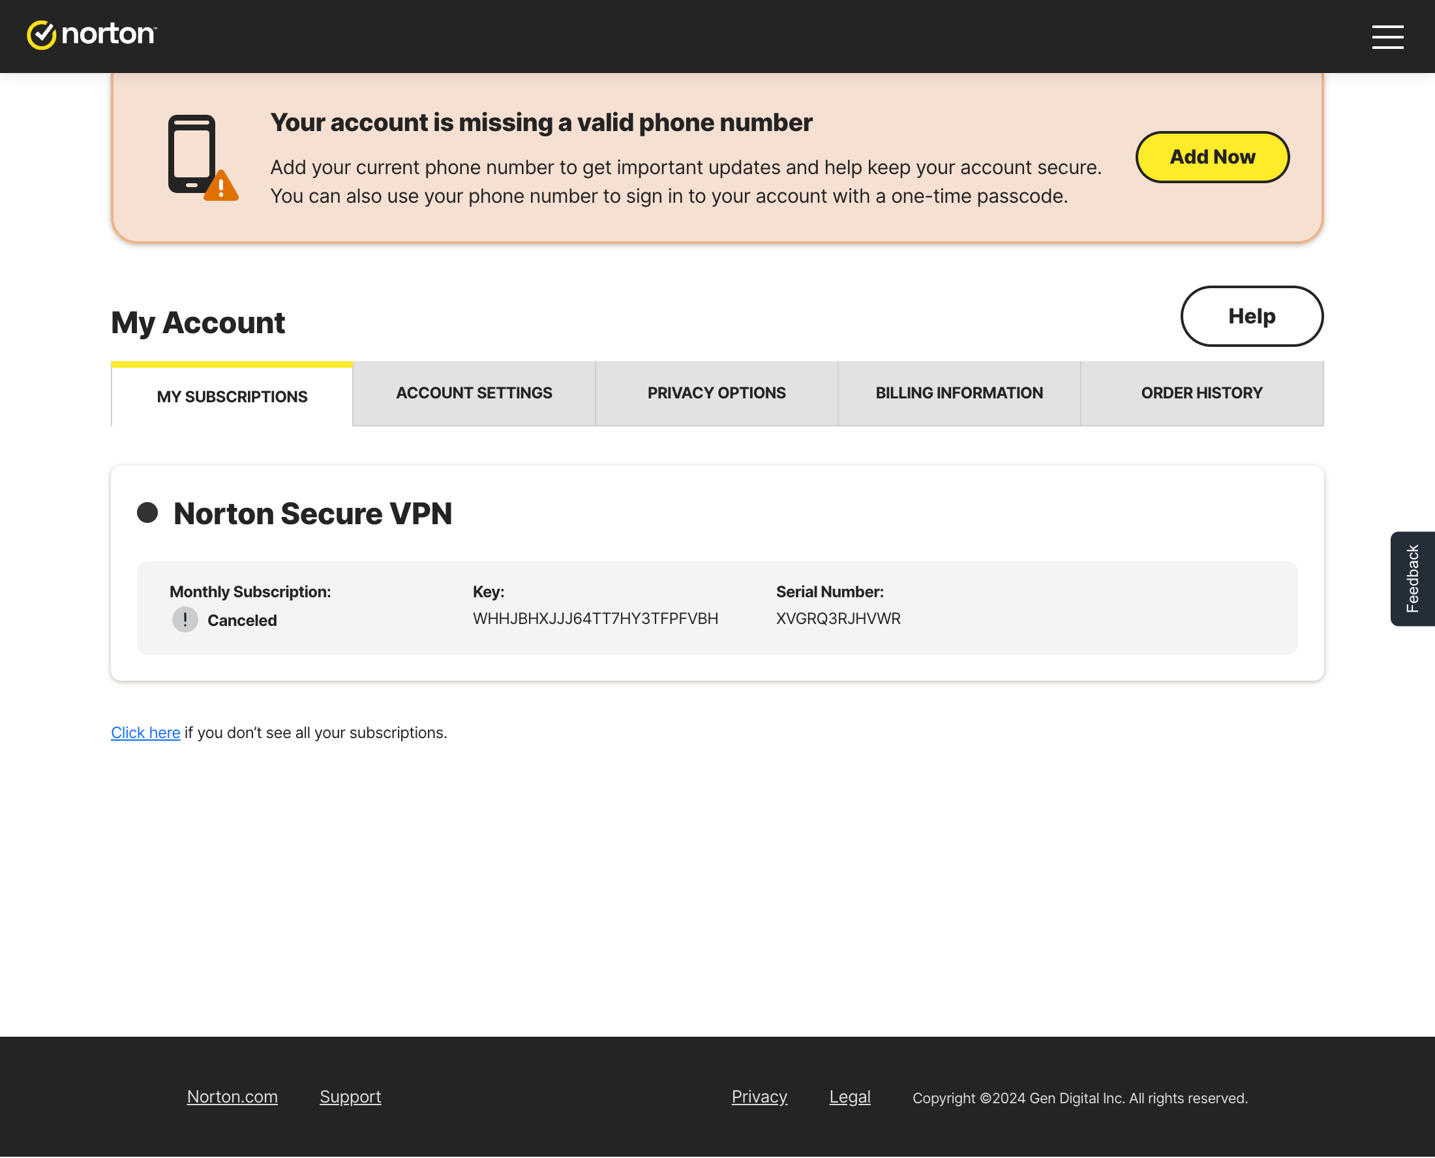Click the Help button
This screenshot has width=1435, height=1158.
[1251, 316]
